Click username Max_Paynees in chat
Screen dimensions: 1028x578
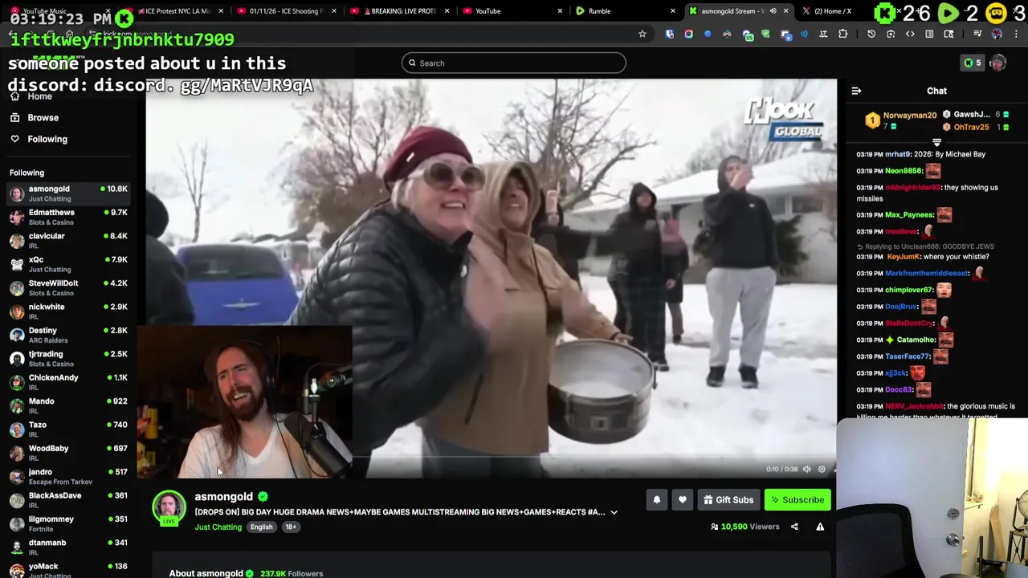click(909, 214)
